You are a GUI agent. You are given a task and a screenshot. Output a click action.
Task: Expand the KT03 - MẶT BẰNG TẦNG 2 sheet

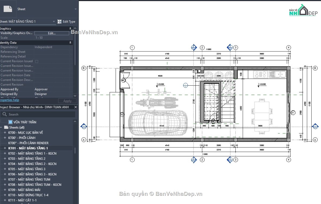click(x=5, y=159)
